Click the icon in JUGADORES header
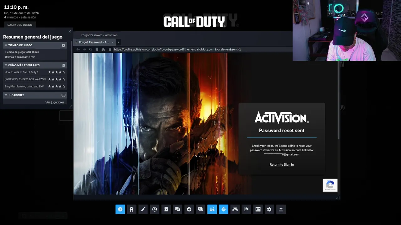The width and height of the screenshot is (401, 225). [x=63, y=95]
